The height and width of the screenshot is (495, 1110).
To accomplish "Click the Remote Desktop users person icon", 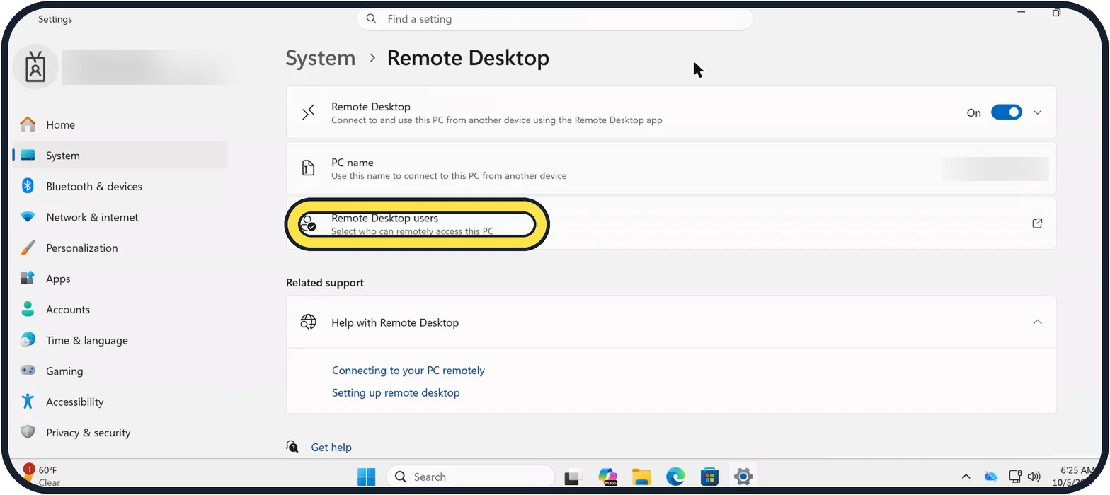I will pyautogui.click(x=308, y=224).
